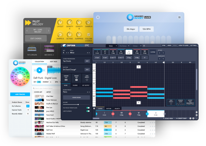
Task: Click Import MIDI icon in Captain Chords
Action: click(x=76, y=80)
